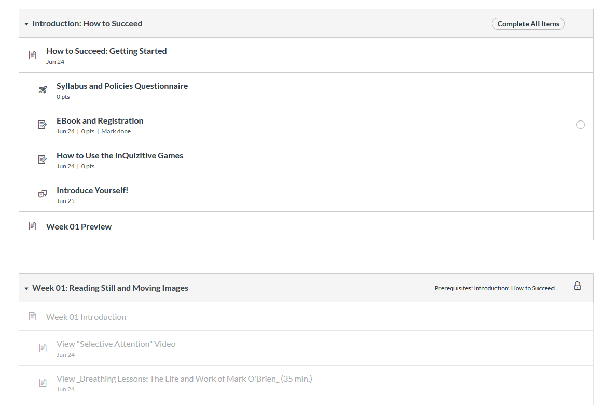
Task: Click the page icon beside View _Breathing Lessons
Action: (x=43, y=383)
